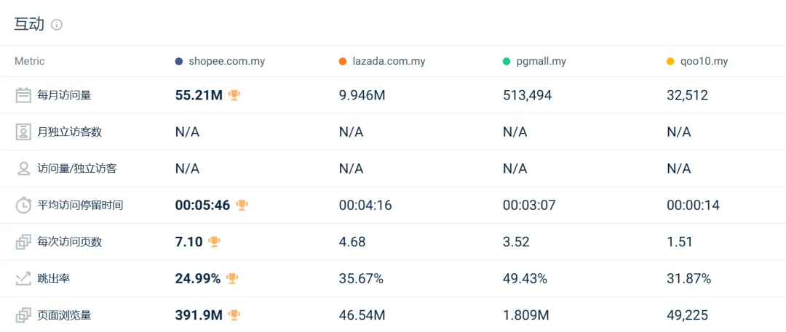This screenshot has width=786, height=332.
Task: Open the lazada.com.my column header
Action: [389, 62]
